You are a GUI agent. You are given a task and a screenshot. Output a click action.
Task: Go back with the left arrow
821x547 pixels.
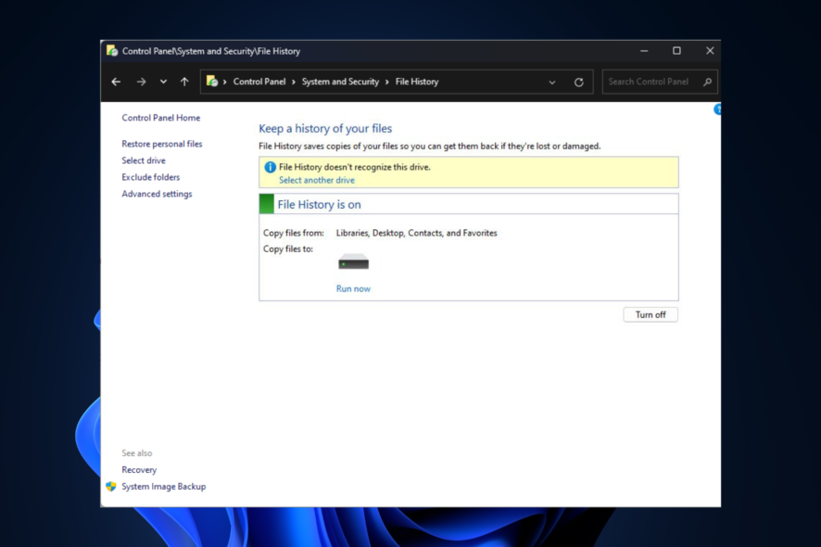pos(116,82)
